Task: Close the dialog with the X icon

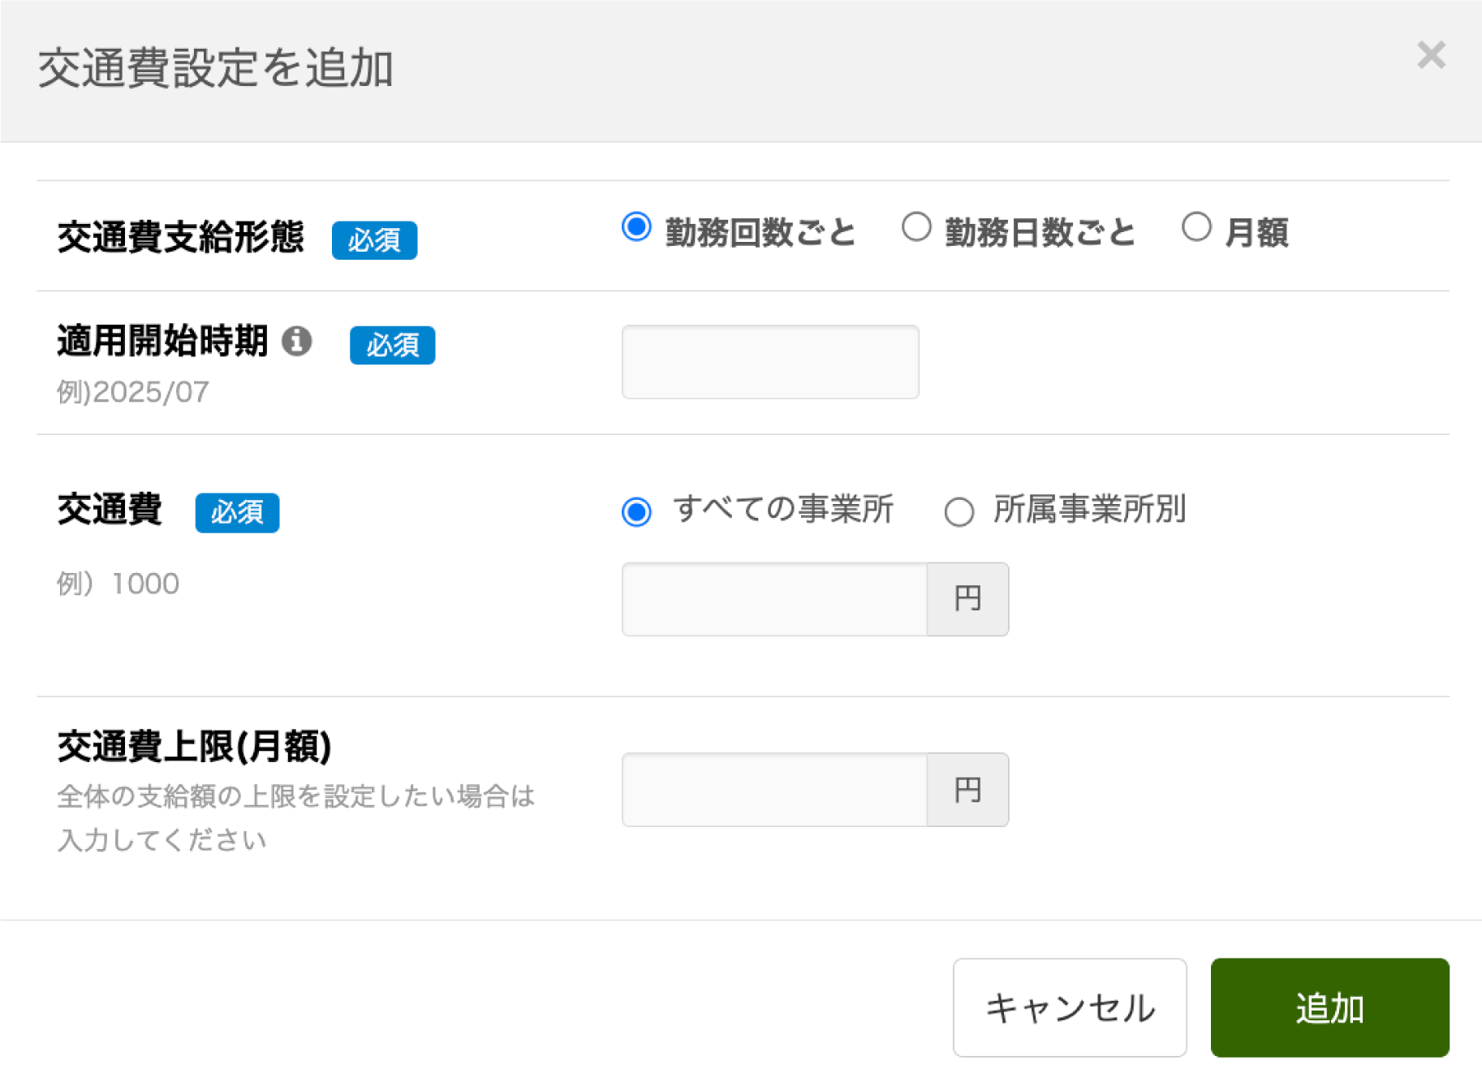Action: click(x=1431, y=56)
